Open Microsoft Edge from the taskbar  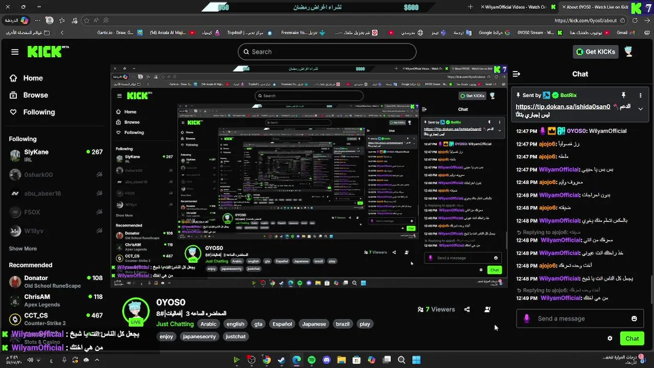pyautogui.click(x=297, y=360)
